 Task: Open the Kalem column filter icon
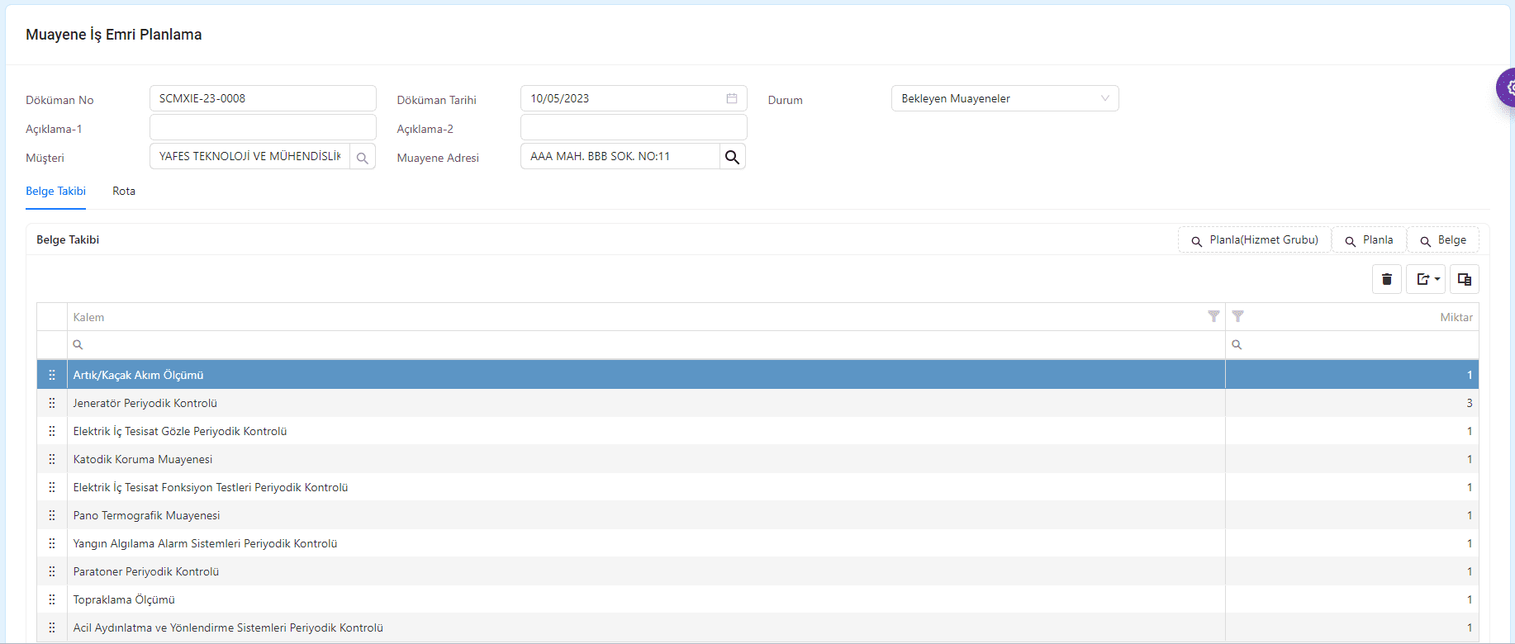click(x=1213, y=316)
